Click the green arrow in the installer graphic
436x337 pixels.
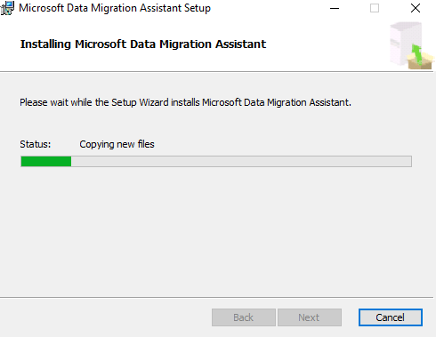click(417, 52)
